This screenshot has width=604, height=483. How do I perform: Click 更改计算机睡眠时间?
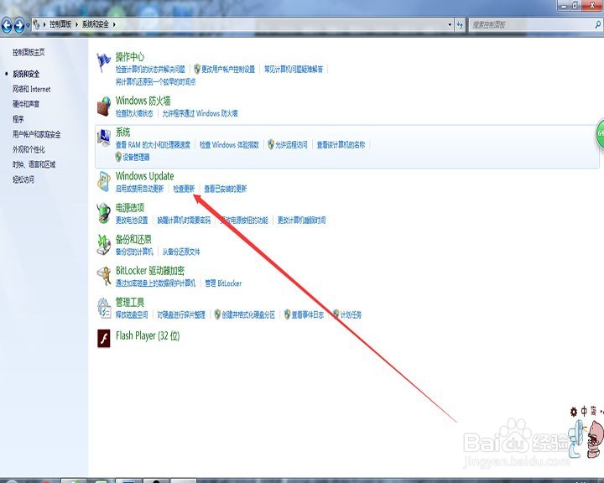click(302, 221)
